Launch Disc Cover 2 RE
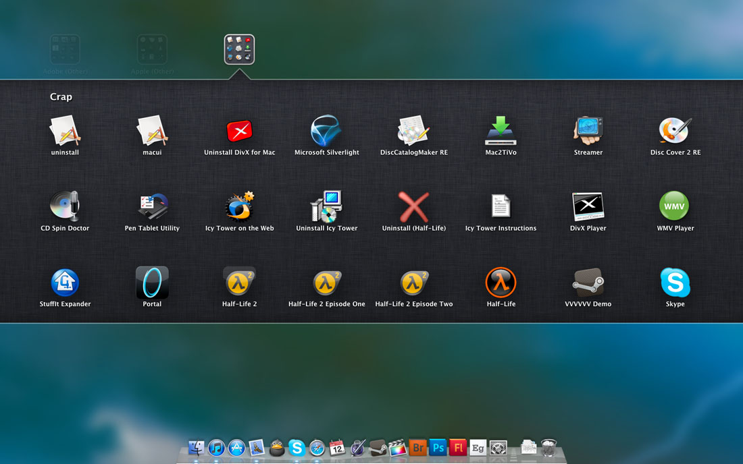Viewport: 743px width, 464px height. click(x=675, y=131)
